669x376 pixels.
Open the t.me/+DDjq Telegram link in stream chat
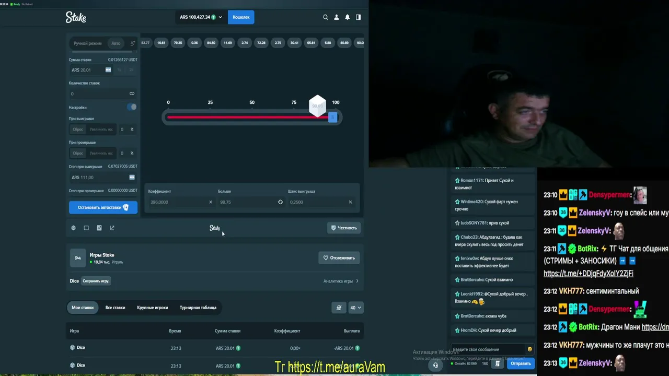click(x=589, y=273)
